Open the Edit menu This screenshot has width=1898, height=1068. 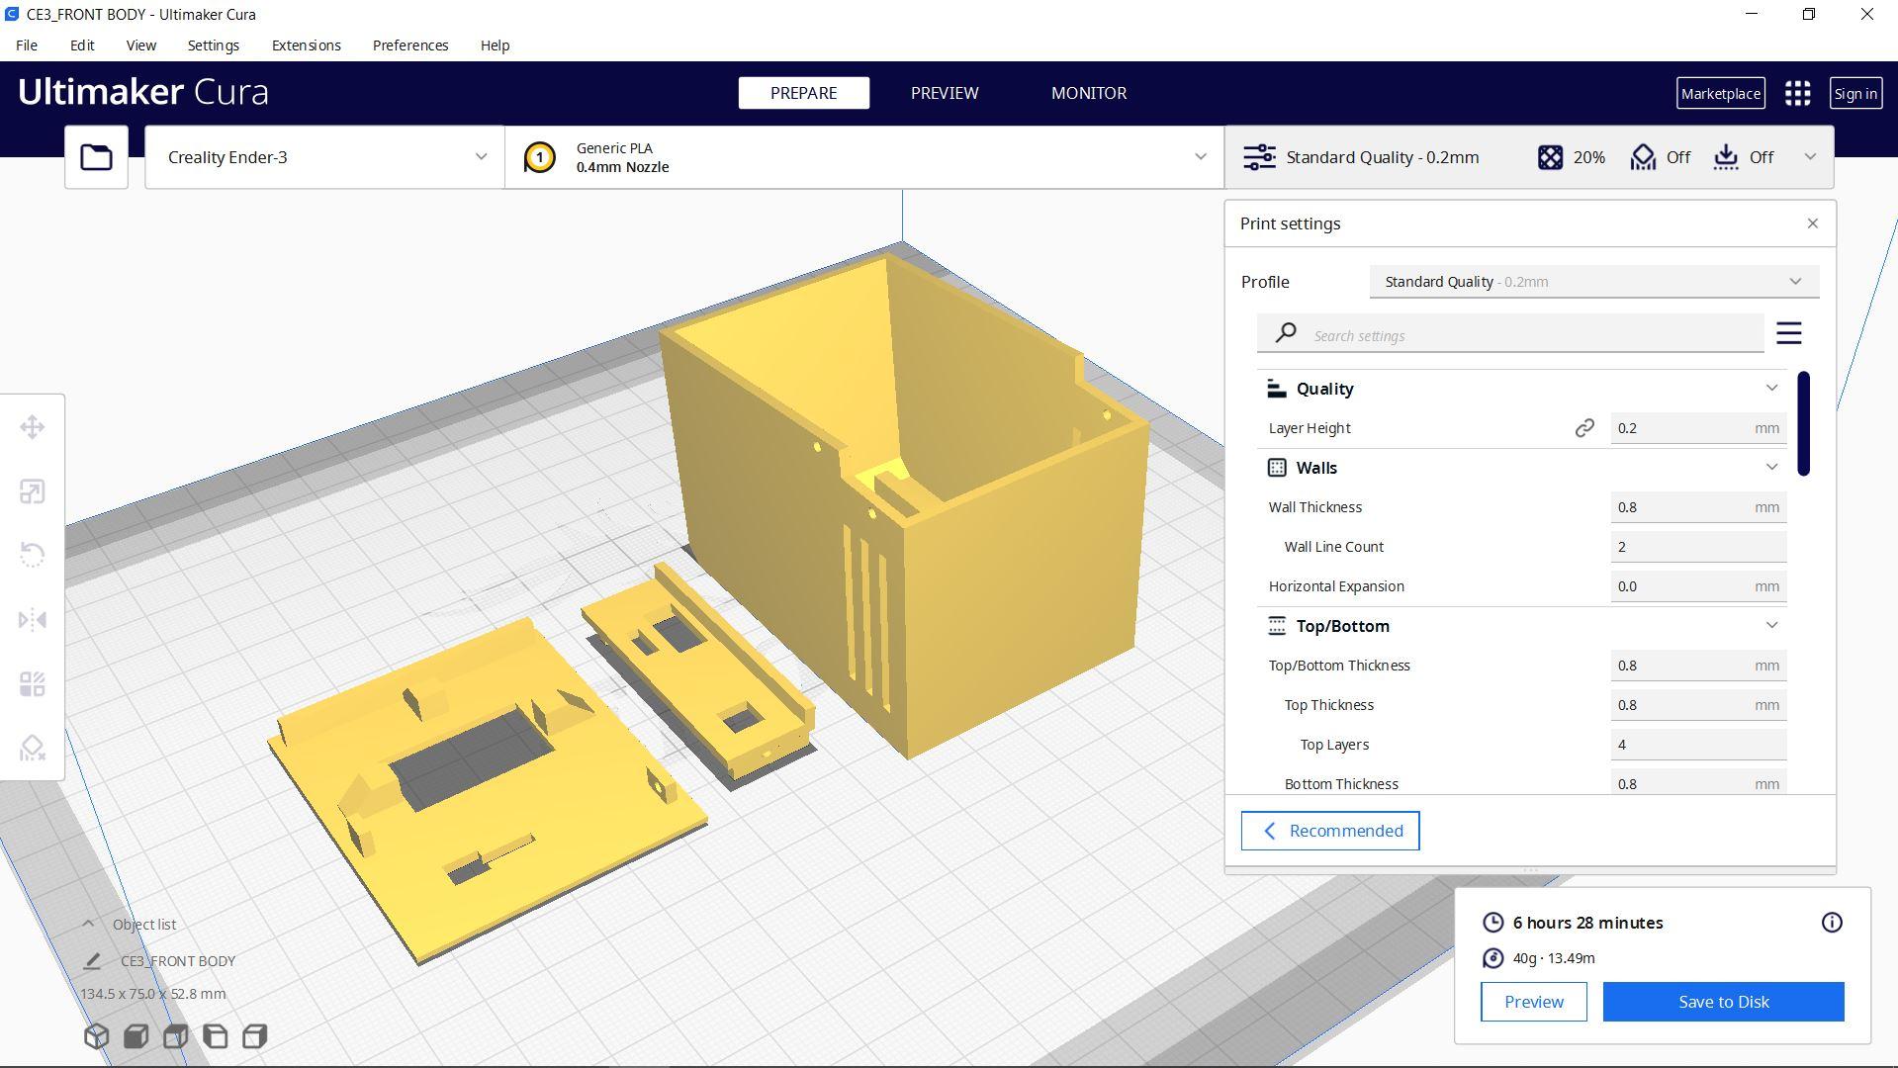click(82, 45)
